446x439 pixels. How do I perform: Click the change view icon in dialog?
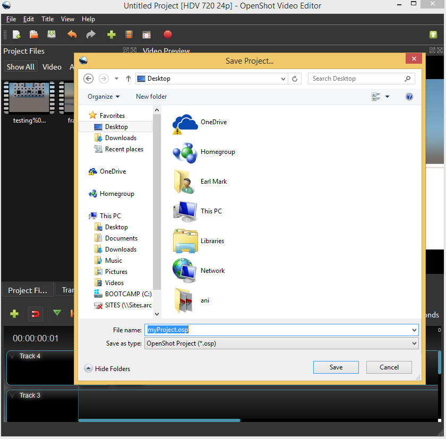tap(376, 97)
